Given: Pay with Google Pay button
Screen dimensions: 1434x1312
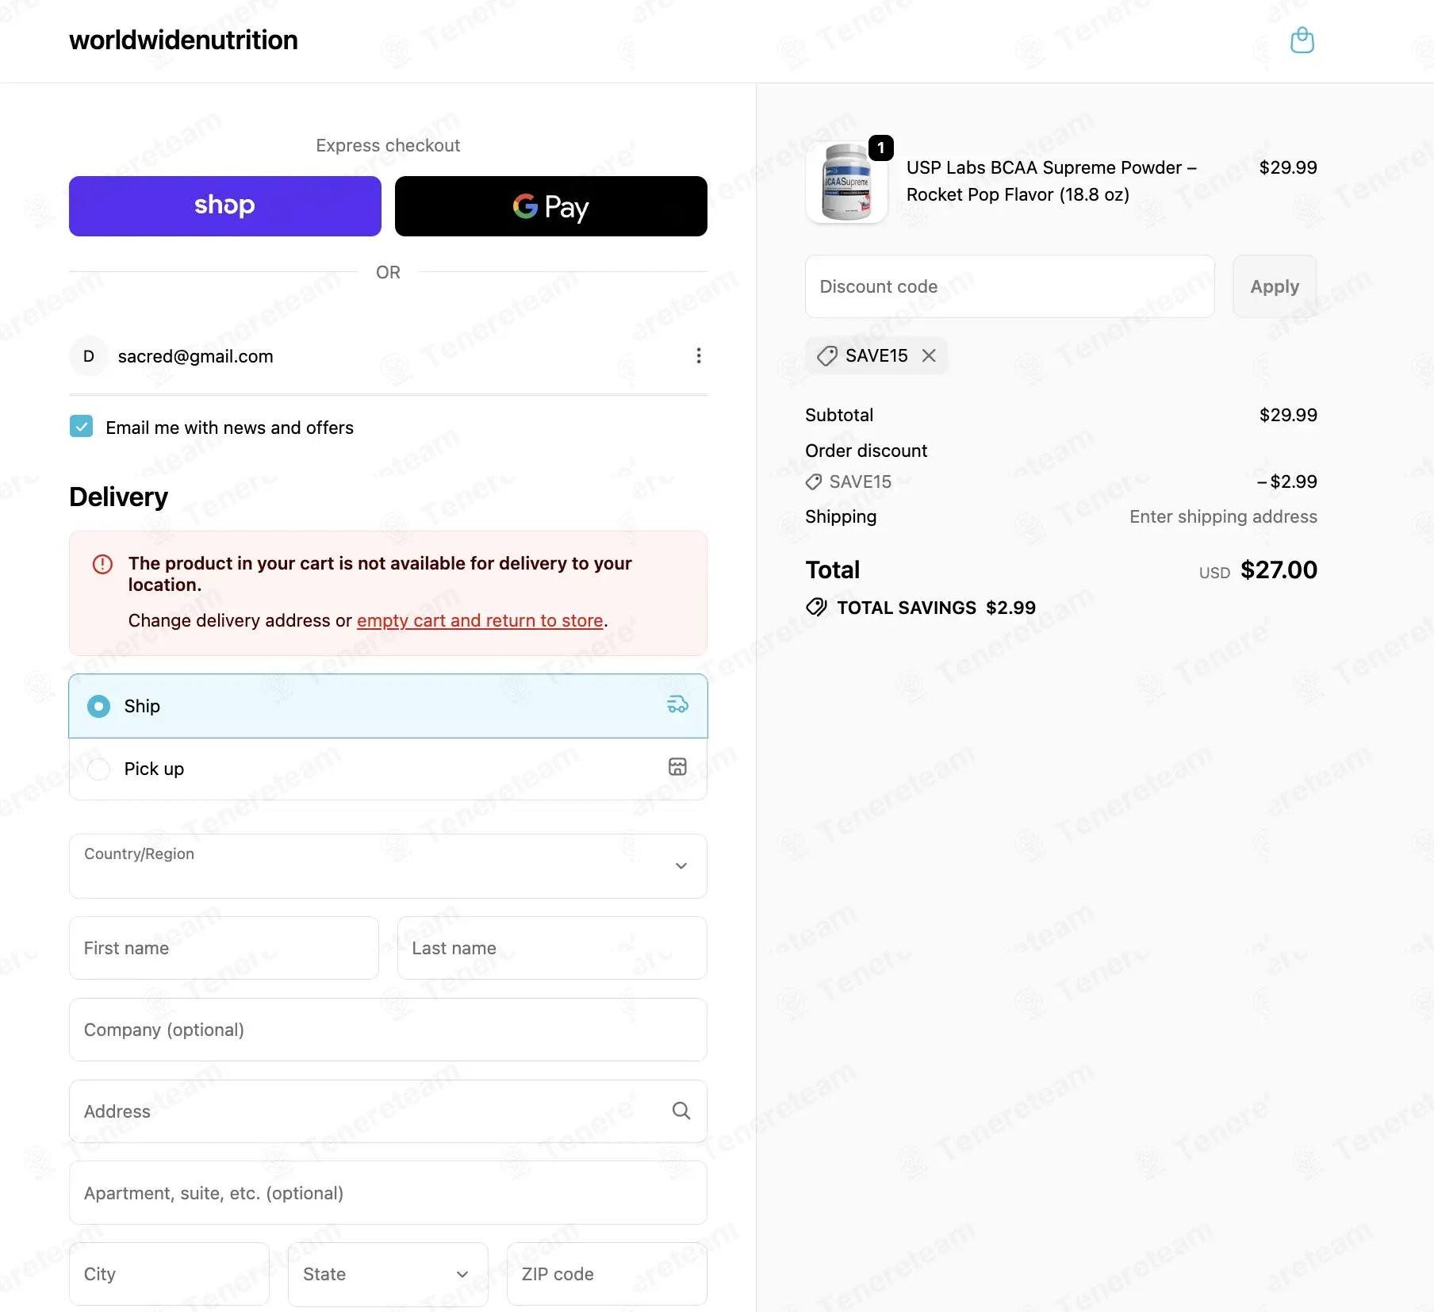Looking at the screenshot, I should pos(551,206).
